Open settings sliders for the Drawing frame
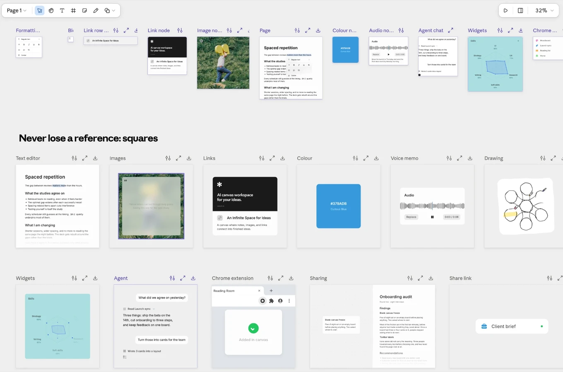 tap(543, 158)
